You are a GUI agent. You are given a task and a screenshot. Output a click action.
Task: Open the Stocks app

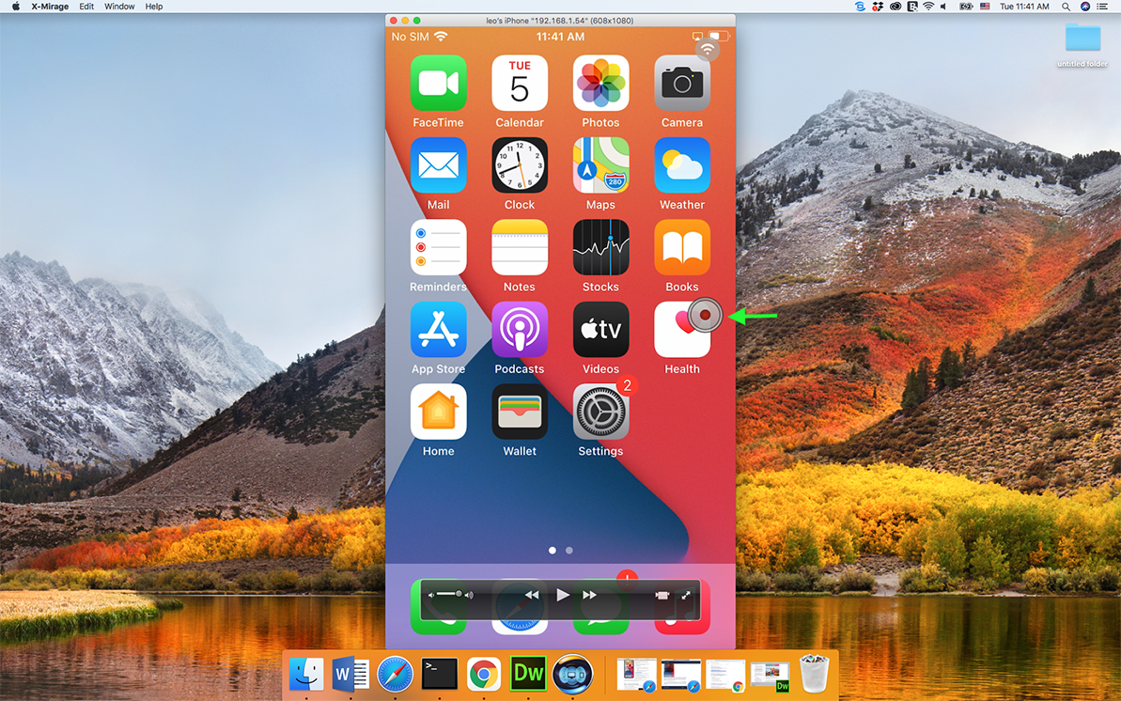pyautogui.click(x=600, y=247)
